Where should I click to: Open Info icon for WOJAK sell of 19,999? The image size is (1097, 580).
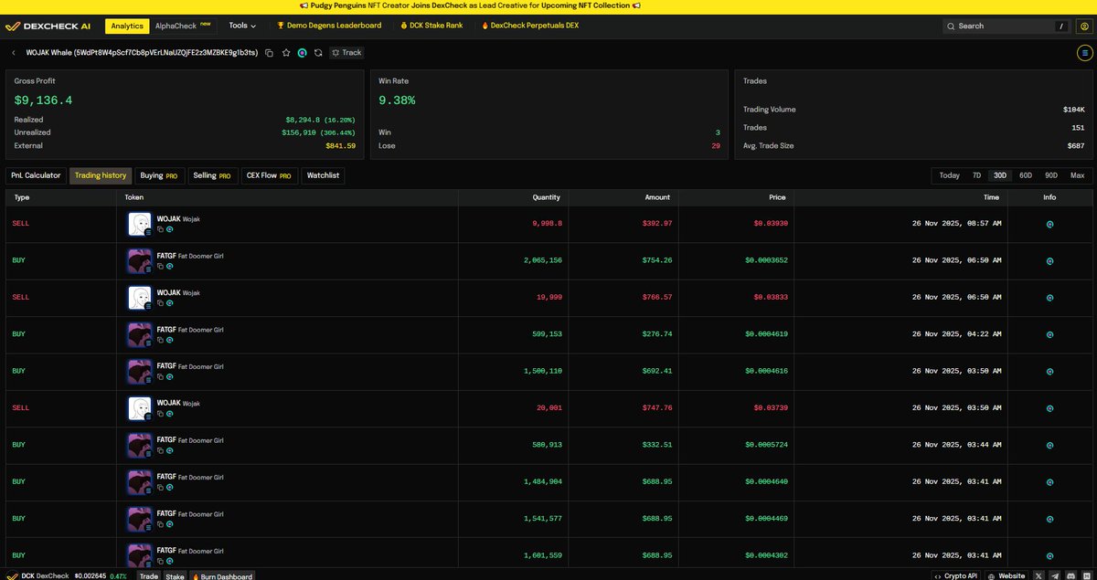tap(1049, 297)
